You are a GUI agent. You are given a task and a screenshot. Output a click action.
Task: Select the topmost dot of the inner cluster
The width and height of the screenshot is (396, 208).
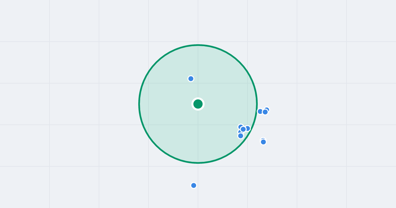tap(241, 126)
